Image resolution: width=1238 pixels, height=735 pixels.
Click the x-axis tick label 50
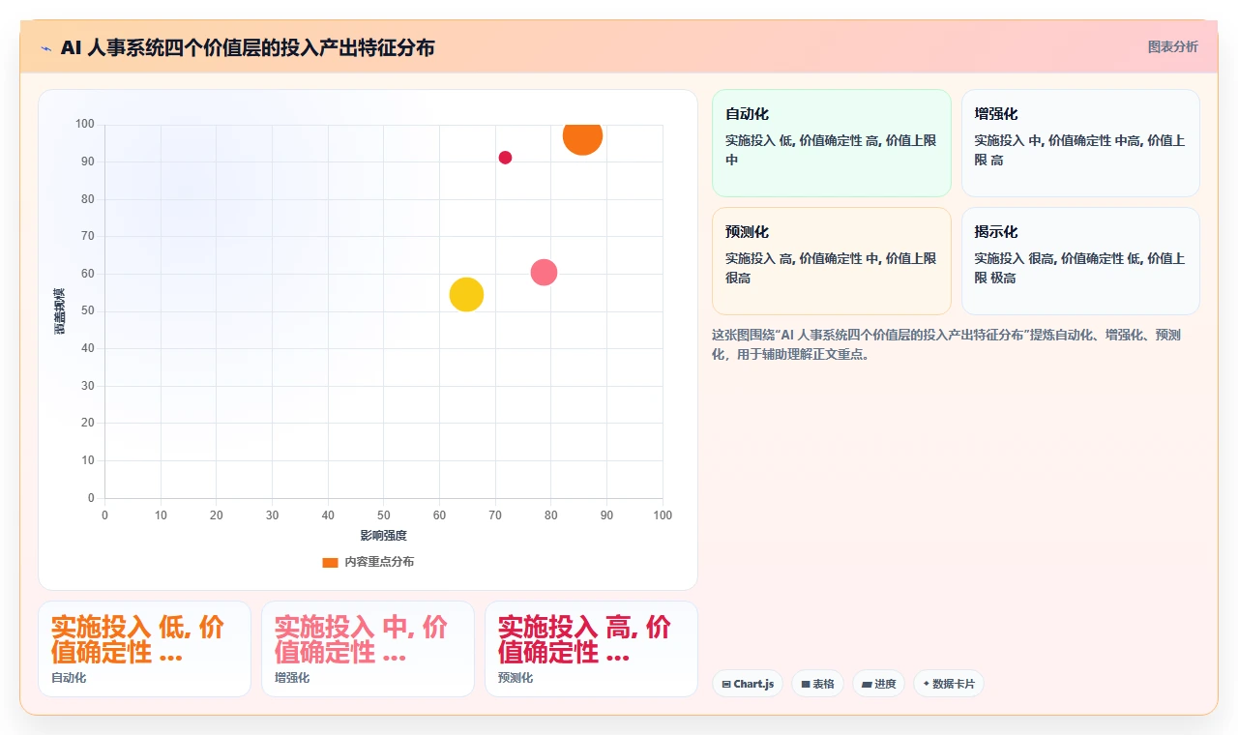[x=384, y=515]
